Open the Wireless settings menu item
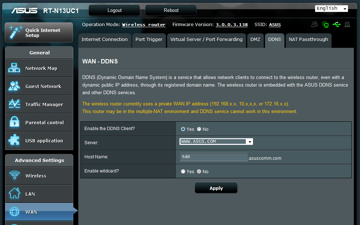360x225 pixels. [x=39, y=176]
